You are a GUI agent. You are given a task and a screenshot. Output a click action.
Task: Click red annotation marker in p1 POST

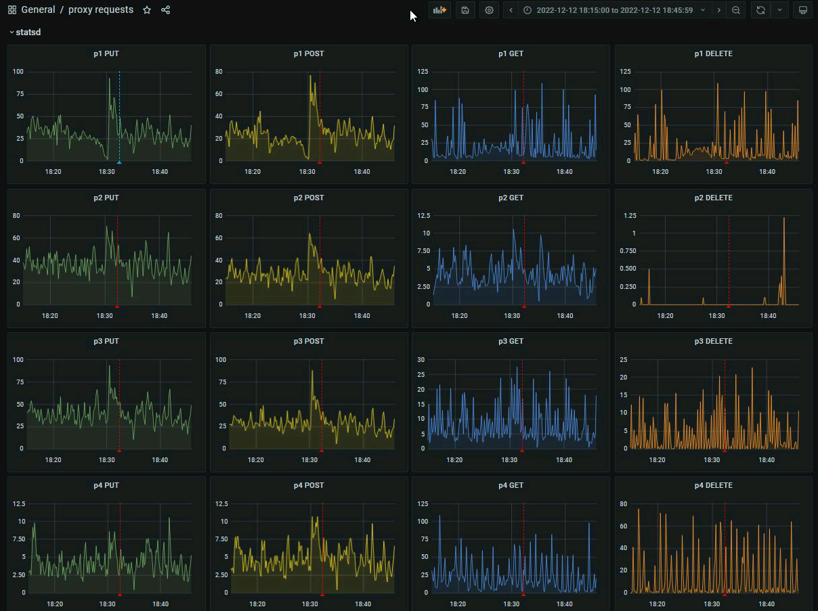[x=320, y=162]
